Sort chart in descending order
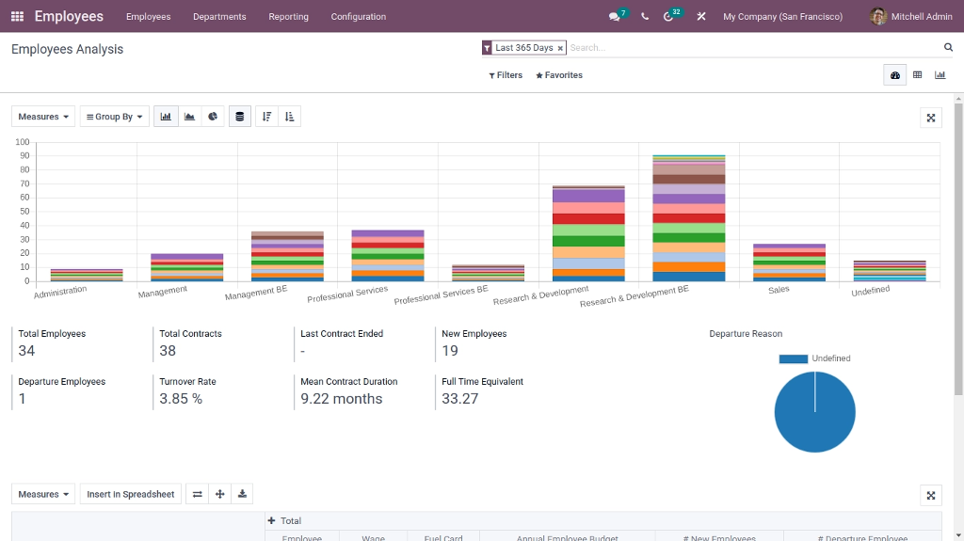The image size is (964, 541). tap(266, 117)
